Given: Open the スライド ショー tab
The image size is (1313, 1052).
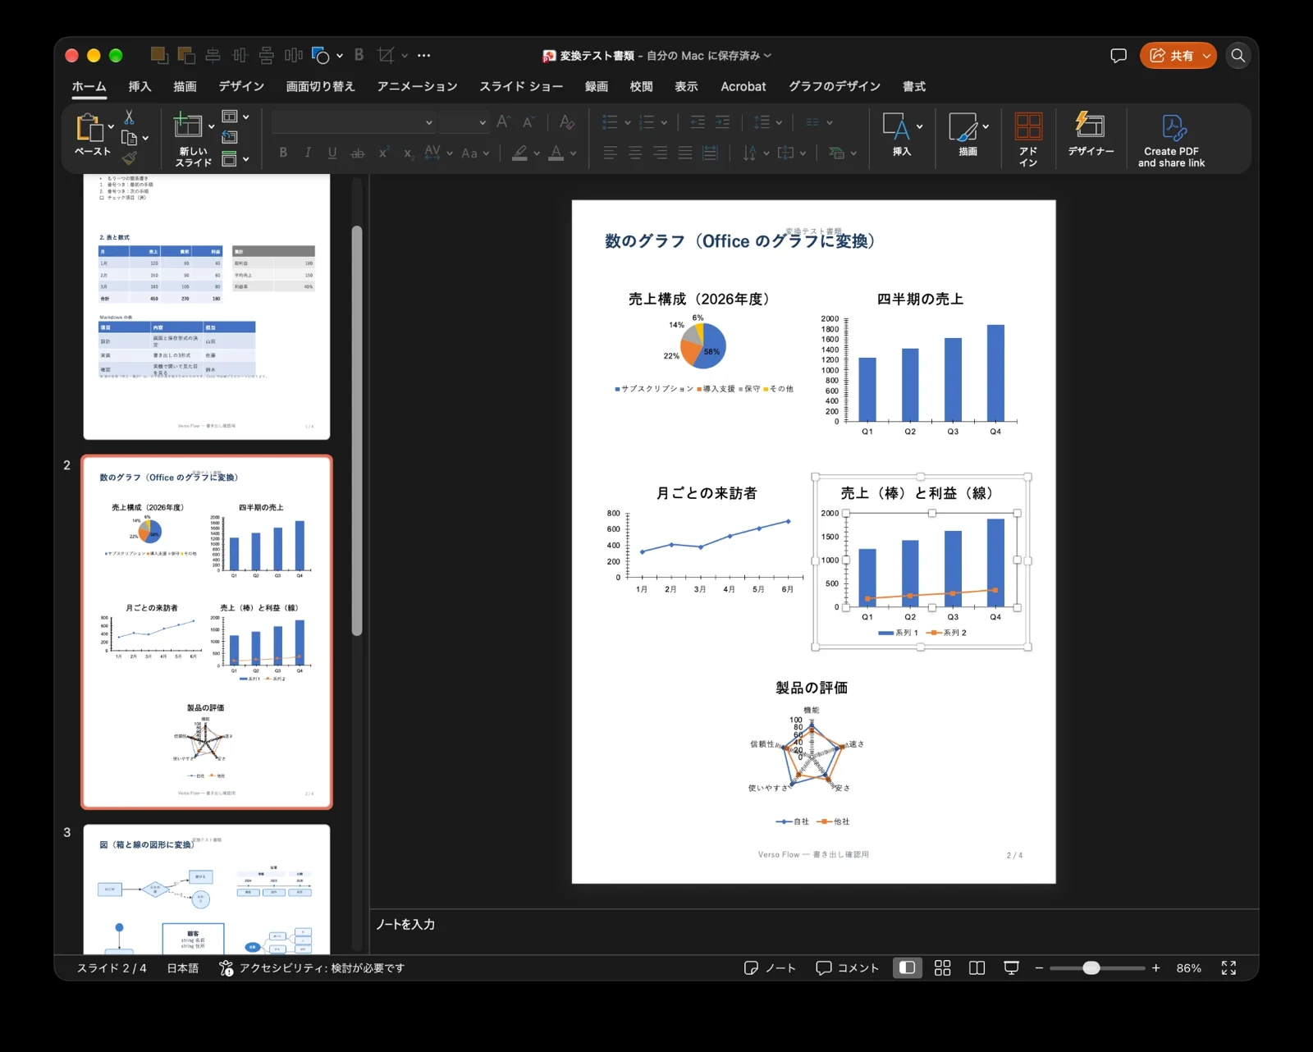Looking at the screenshot, I should (x=521, y=86).
